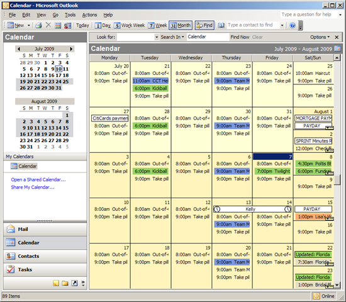Open the Edit menu
The width and height of the screenshot is (346, 302).
pos(26,15)
